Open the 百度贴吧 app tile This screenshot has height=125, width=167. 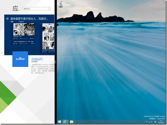pos(20,59)
